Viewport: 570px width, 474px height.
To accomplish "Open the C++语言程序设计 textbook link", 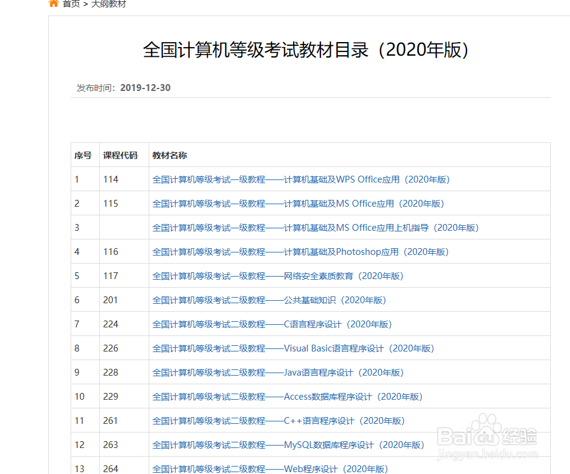I will tap(278, 421).
